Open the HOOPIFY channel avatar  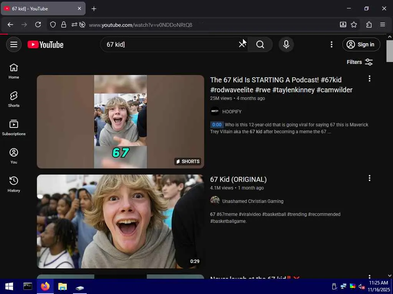coord(215,111)
